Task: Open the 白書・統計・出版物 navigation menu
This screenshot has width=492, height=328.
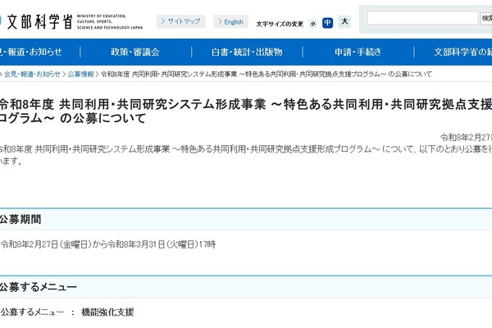Action: click(x=247, y=52)
